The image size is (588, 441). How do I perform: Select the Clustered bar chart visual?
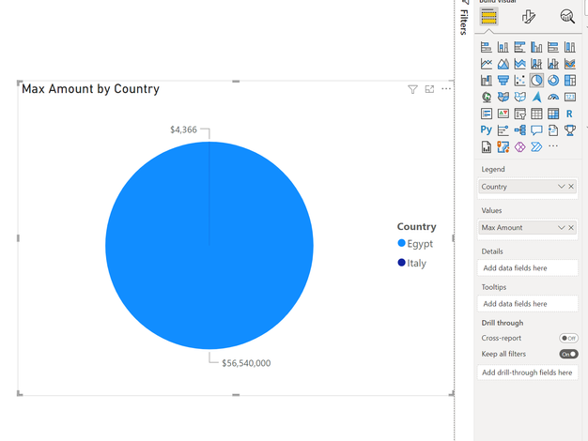click(519, 47)
